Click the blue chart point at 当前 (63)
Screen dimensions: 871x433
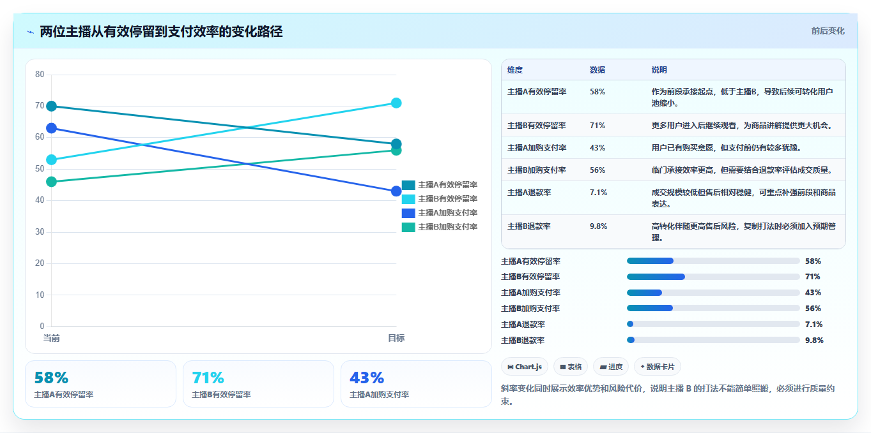pos(52,128)
